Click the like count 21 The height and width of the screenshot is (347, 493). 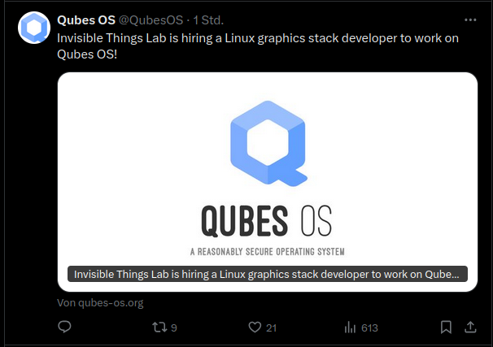coord(272,327)
